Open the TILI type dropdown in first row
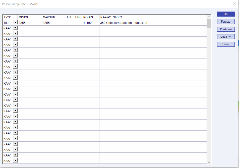This screenshot has height=168, width=239. pyautogui.click(x=15, y=23)
